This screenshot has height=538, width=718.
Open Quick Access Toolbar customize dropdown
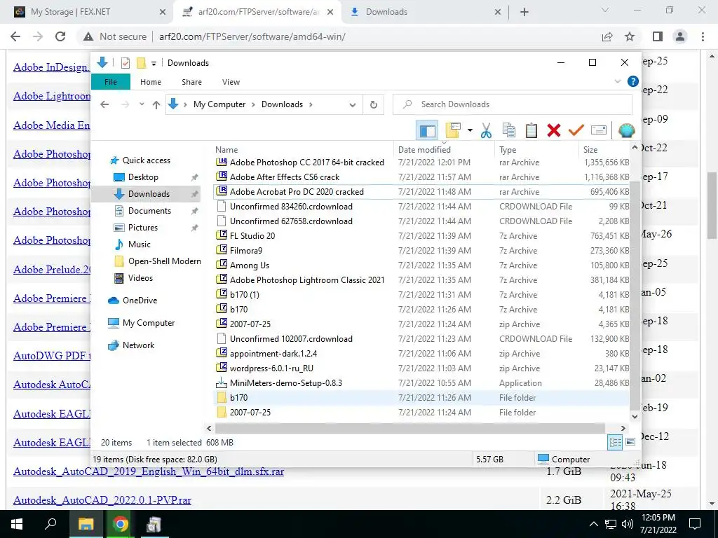pos(154,63)
